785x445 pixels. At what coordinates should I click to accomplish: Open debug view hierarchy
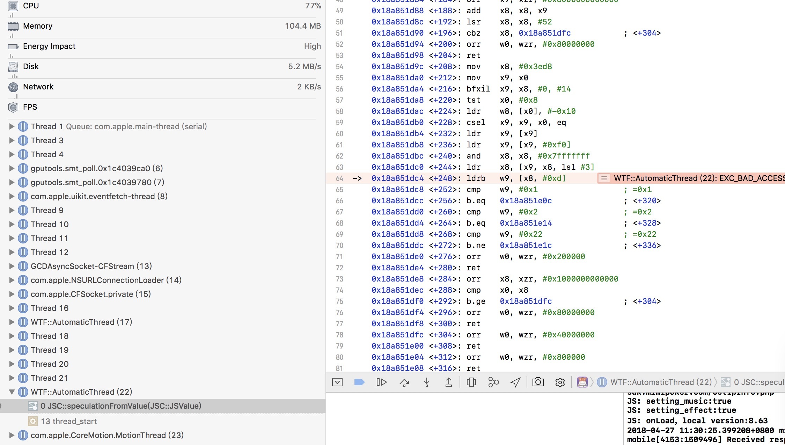pyautogui.click(x=471, y=382)
